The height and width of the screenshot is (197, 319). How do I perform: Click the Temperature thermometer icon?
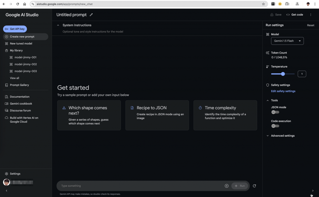268,67
